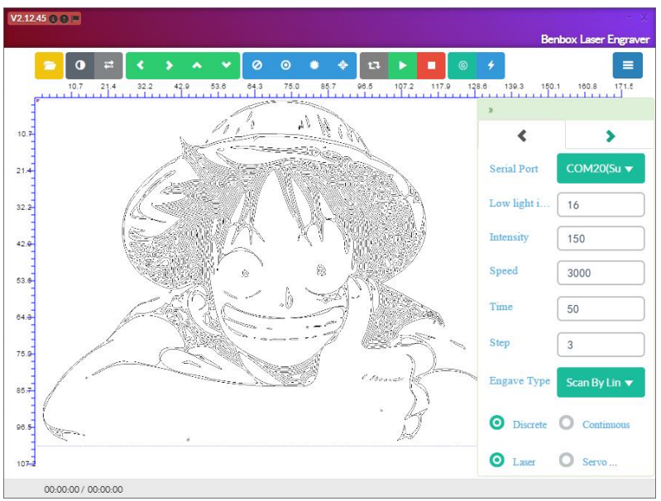Click the Intensity field showing 150
The height and width of the screenshot is (501, 661).
601,238
